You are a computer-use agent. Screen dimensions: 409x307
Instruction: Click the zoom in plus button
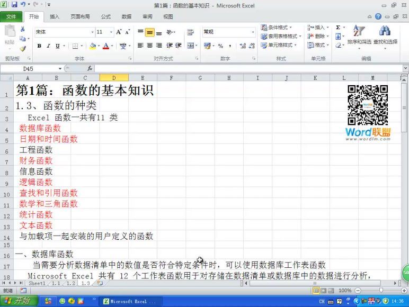(x=404, y=290)
